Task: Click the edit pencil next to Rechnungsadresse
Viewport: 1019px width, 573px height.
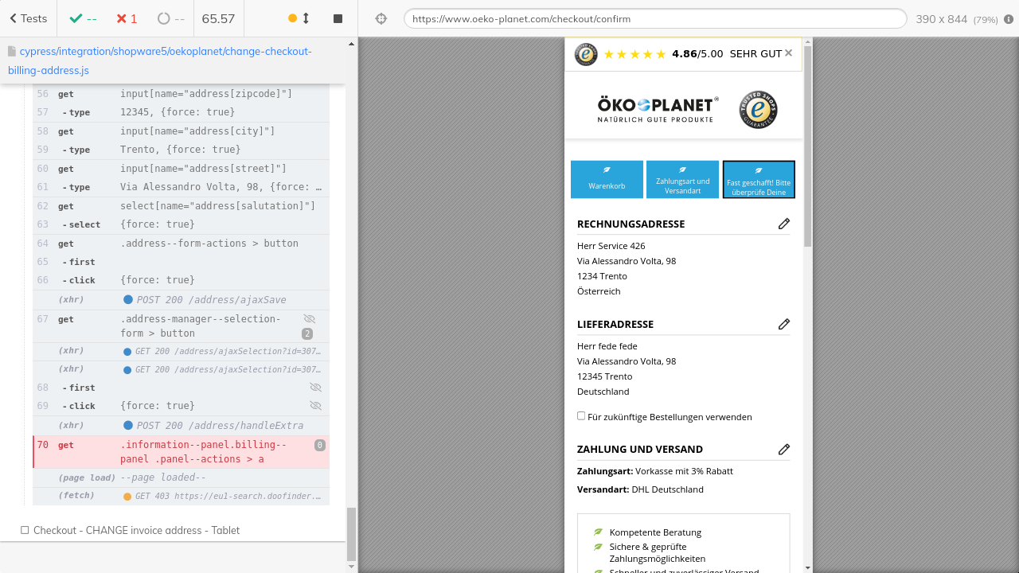Action: tap(783, 224)
